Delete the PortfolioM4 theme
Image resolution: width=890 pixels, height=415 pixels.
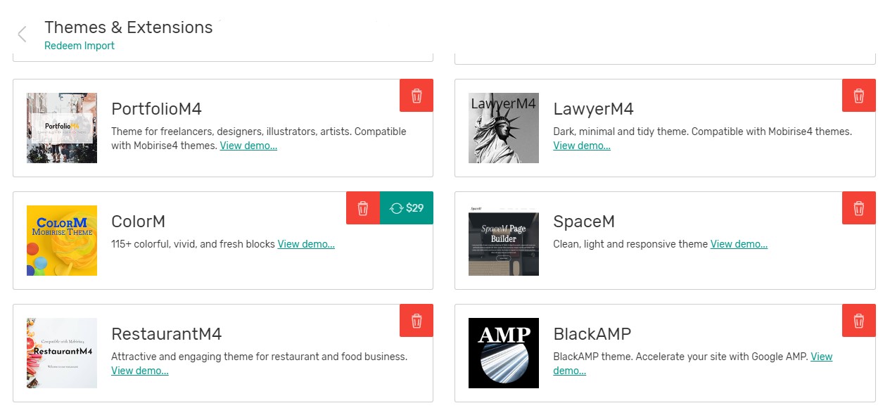click(416, 95)
